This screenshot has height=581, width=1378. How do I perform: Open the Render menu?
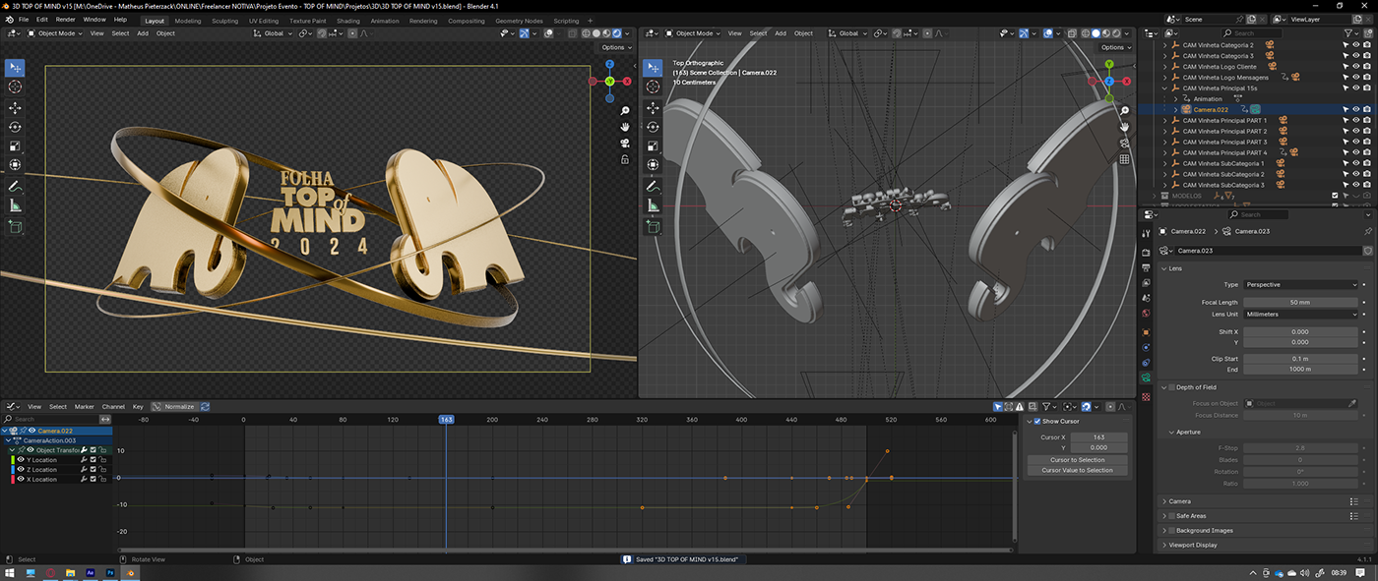point(65,20)
